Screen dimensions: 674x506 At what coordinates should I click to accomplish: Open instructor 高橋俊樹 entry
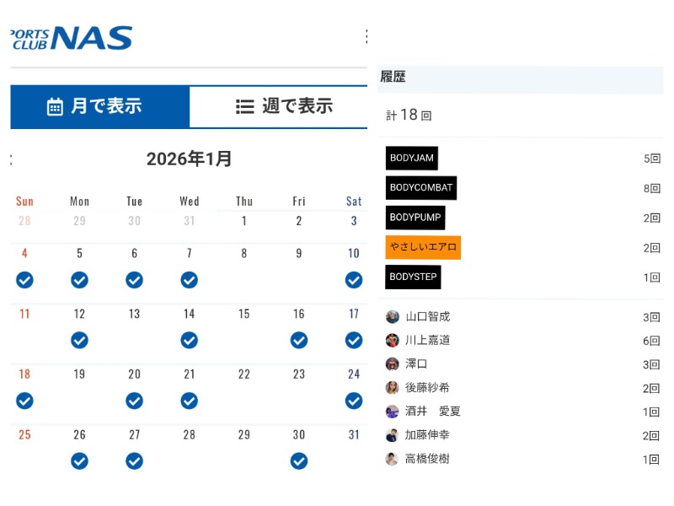427,459
